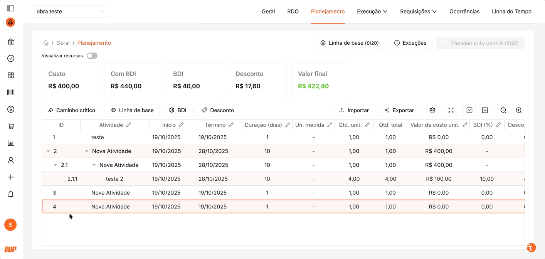This screenshot has height=259, width=545.
Task: Toggle the Linha de base eye button
Action: click(x=132, y=110)
